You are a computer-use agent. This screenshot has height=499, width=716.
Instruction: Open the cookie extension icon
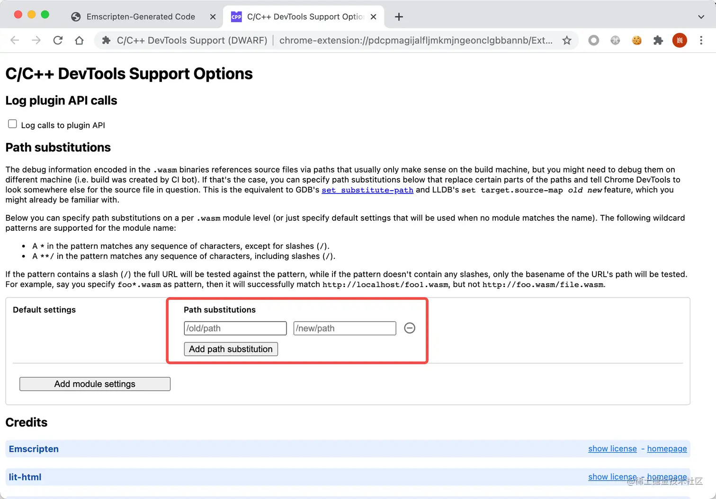click(x=636, y=40)
